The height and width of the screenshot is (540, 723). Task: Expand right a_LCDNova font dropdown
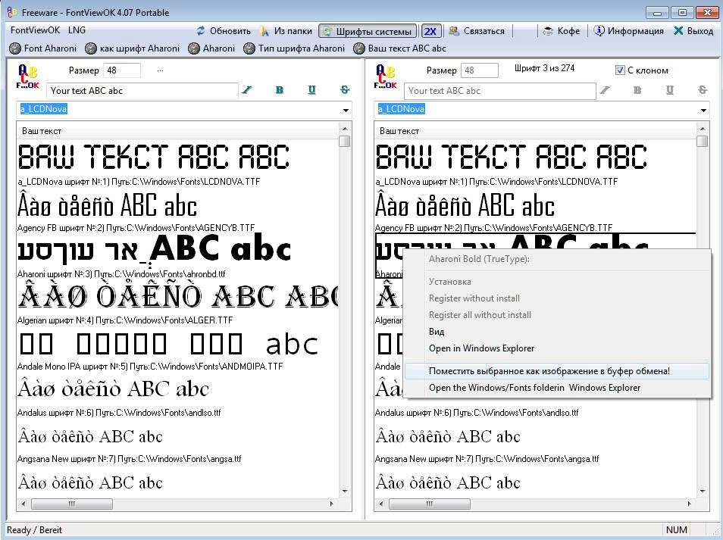tap(703, 110)
